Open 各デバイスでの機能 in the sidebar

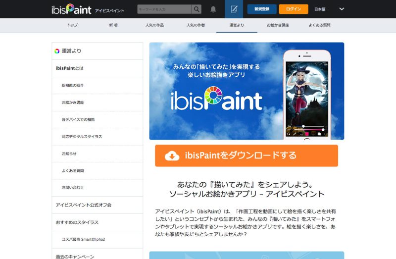[x=97, y=119]
